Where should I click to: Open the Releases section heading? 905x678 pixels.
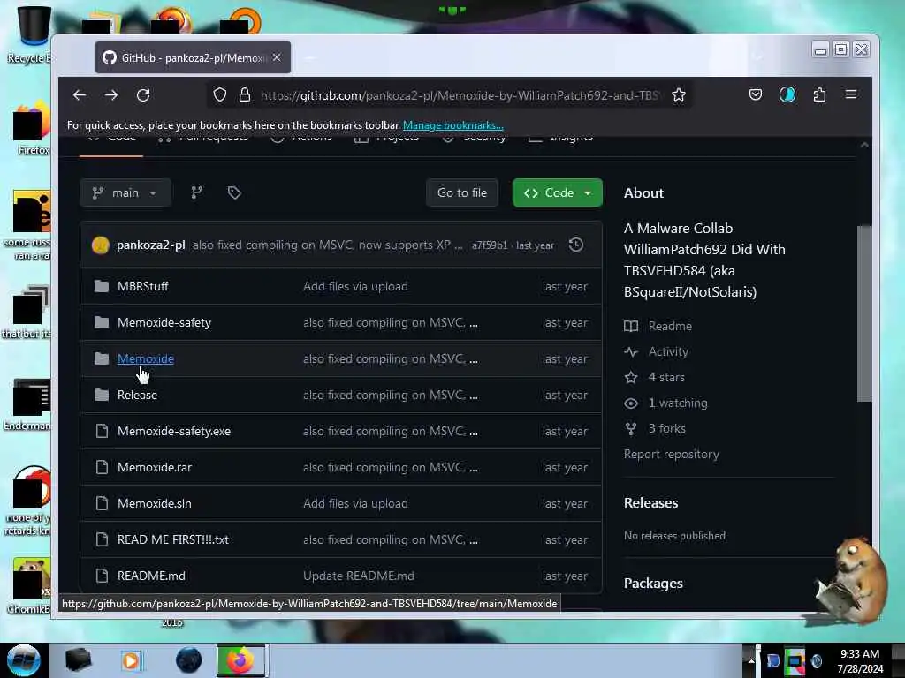[650, 502]
